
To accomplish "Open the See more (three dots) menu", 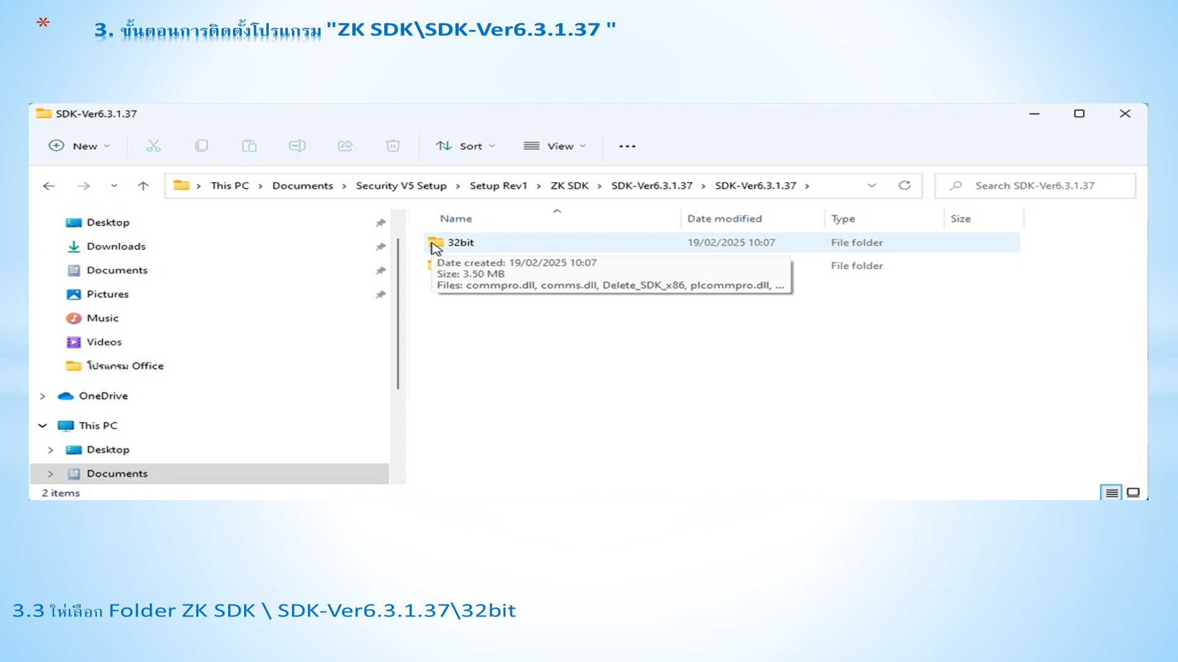I will tap(627, 146).
